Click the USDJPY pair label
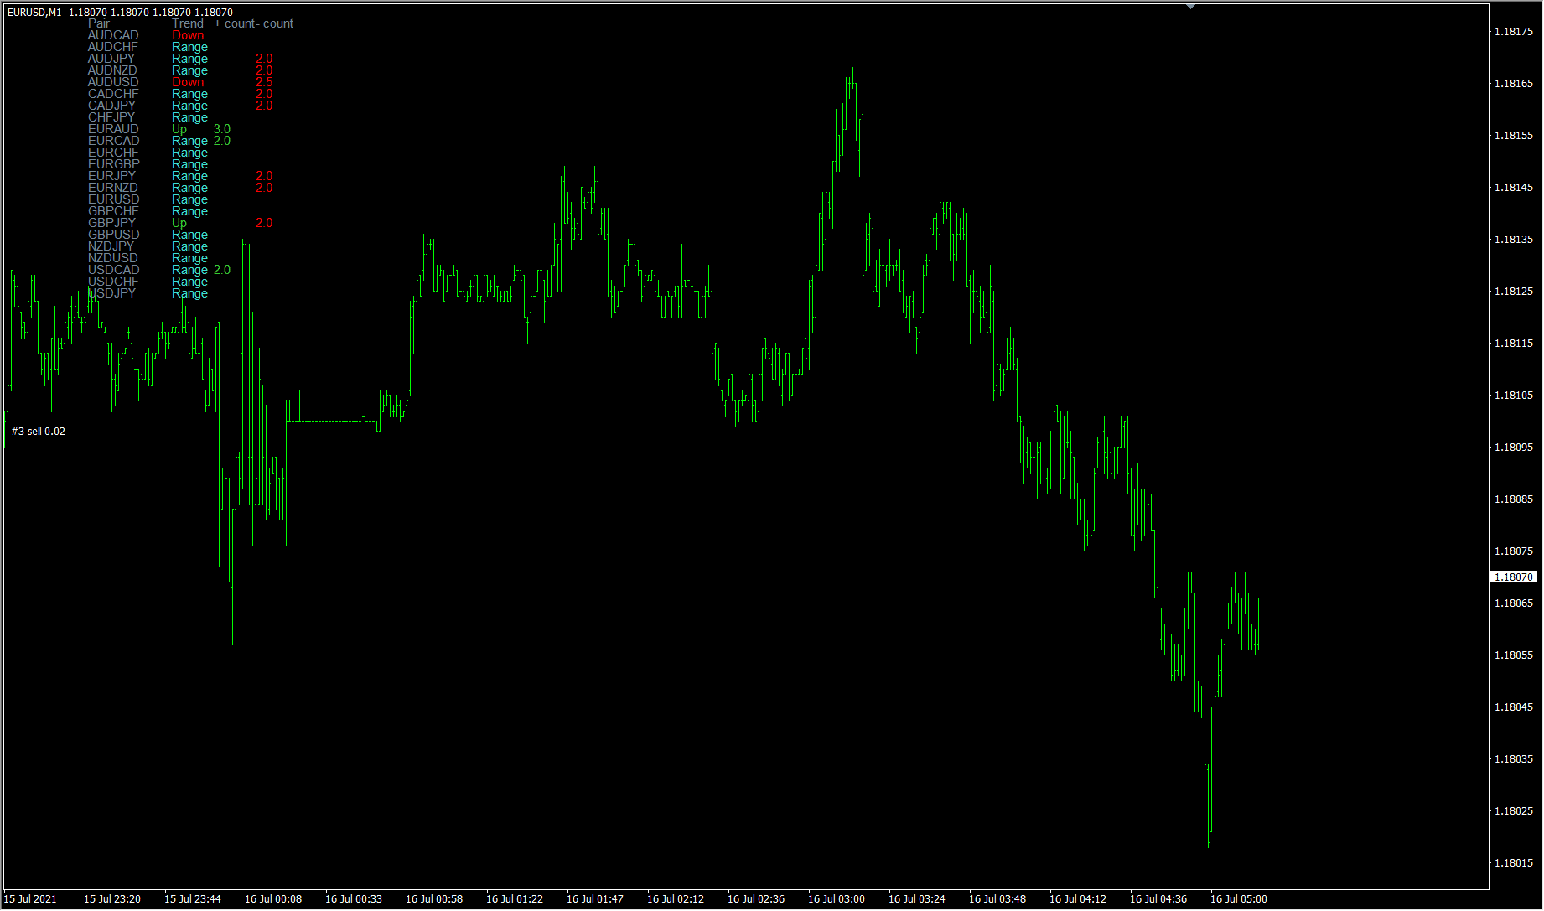The image size is (1544, 911). [x=111, y=293]
